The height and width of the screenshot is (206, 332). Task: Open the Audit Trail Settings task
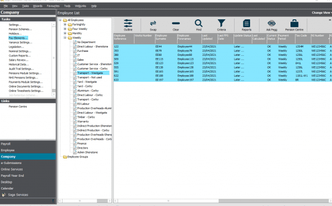21,69
